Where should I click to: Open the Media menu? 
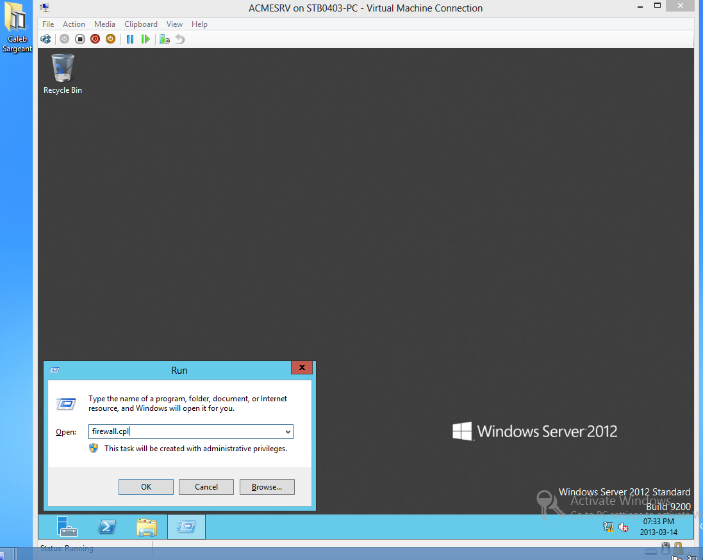(104, 24)
